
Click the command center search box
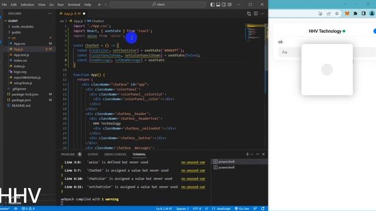[157, 4]
